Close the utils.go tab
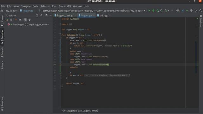This screenshot has height=114, width=203. pos(110,16)
